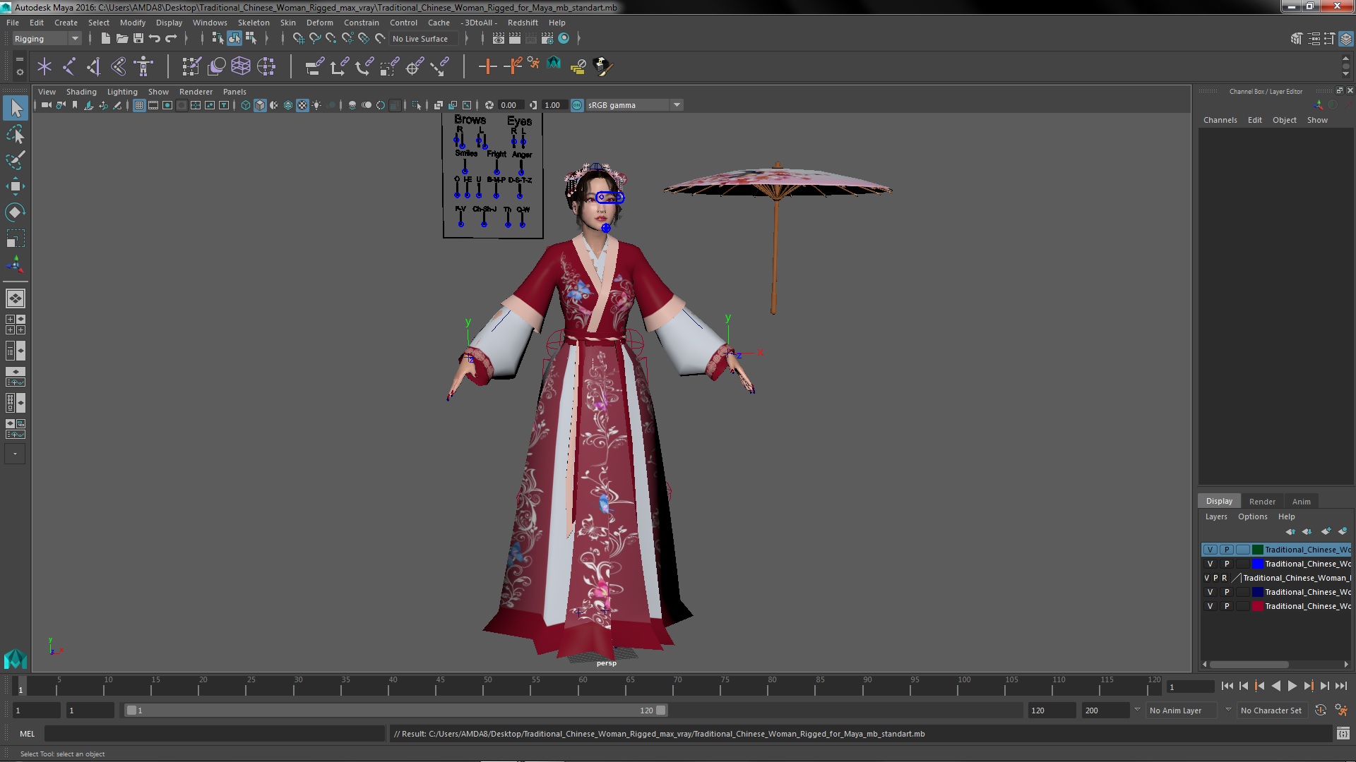Select the Move tool in the toolbox
Image resolution: width=1356 pixels, height=762 pixels.
(x=15, y=186)
